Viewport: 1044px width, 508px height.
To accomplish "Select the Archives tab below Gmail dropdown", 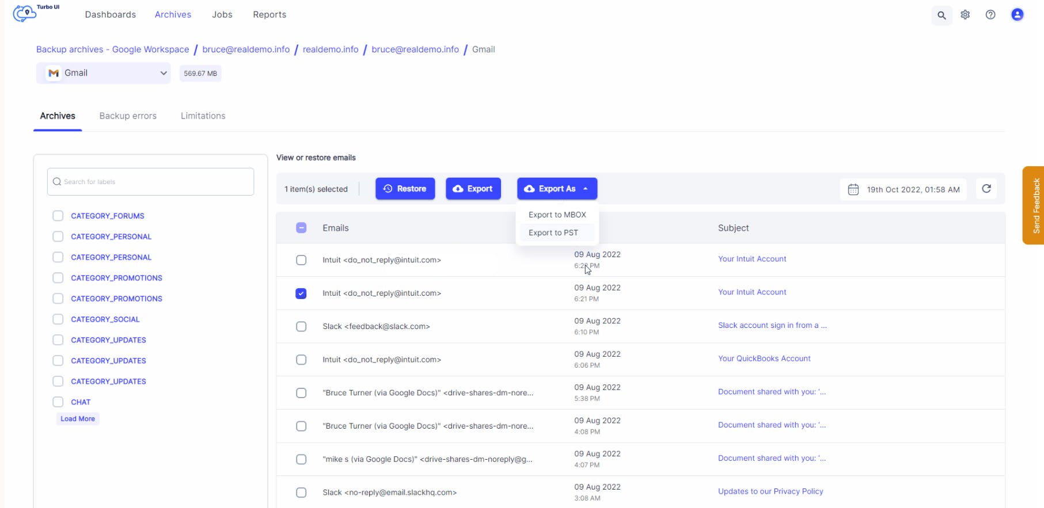I will tap(58, 116).
